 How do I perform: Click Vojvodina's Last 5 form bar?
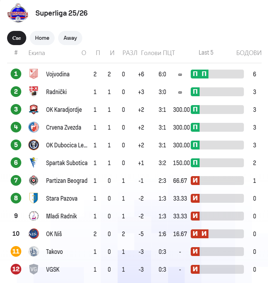coord(217,74)
